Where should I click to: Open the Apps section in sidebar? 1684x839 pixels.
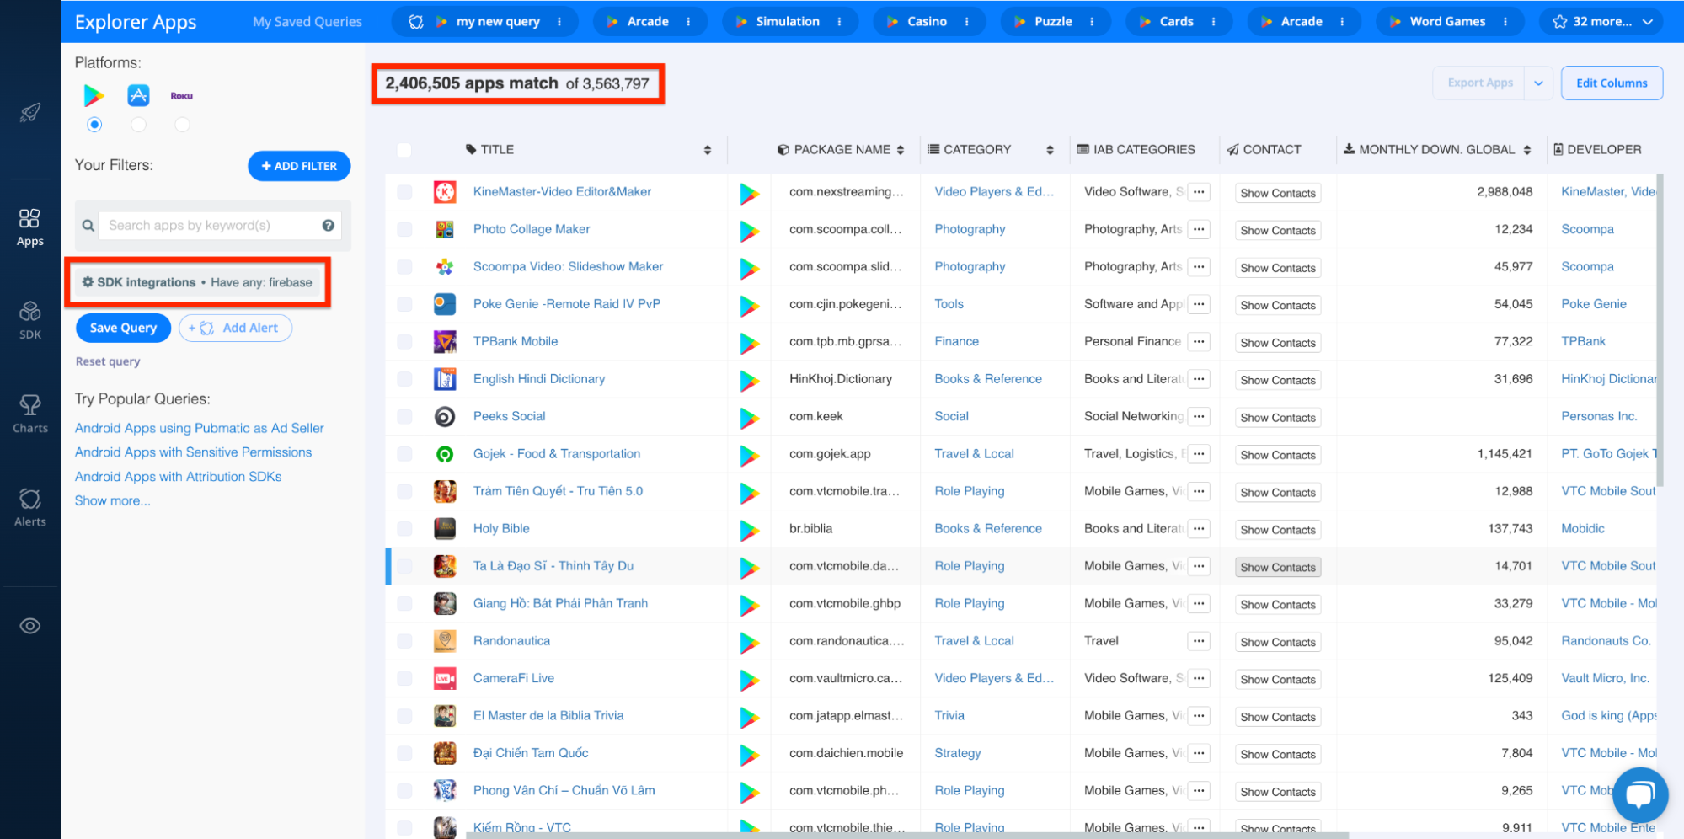pyautogui.click(x=30, y=227)
